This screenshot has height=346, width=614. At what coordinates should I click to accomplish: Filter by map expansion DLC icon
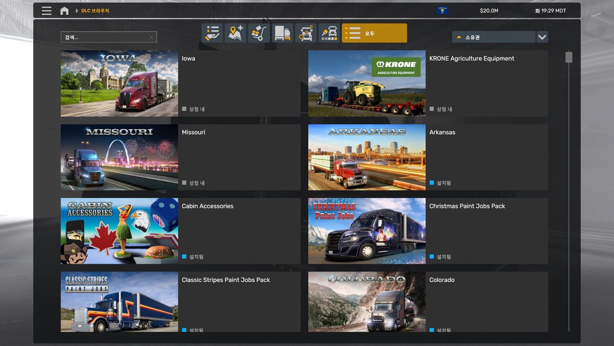click(236, 33)
